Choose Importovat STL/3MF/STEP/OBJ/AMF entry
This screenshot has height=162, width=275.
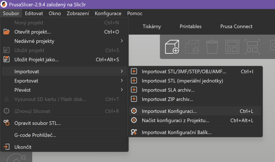click(x=184, y=72)
